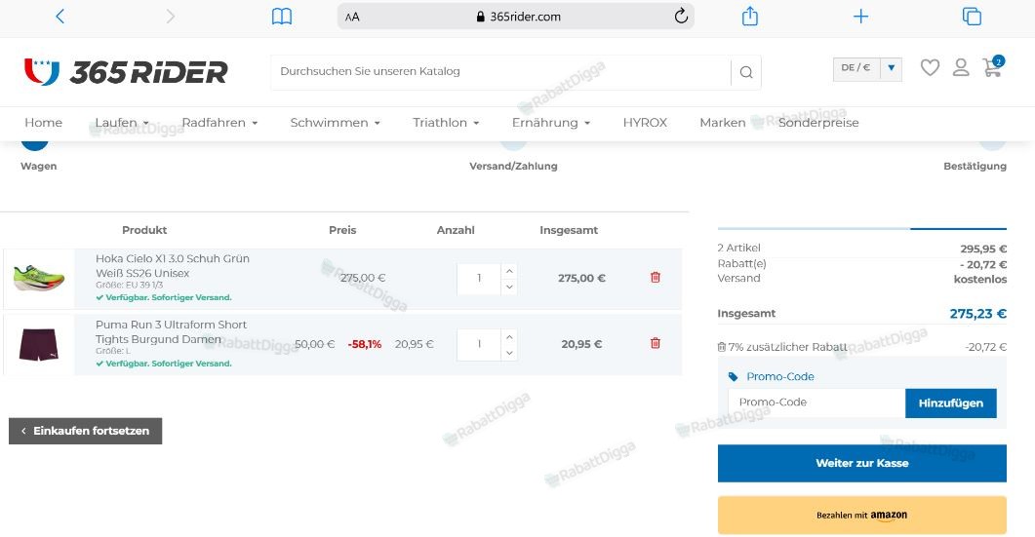Click the Puma shorts quantity field
Image resolution: width=1035 pixels, height=537 pixels.
(479, 344)
